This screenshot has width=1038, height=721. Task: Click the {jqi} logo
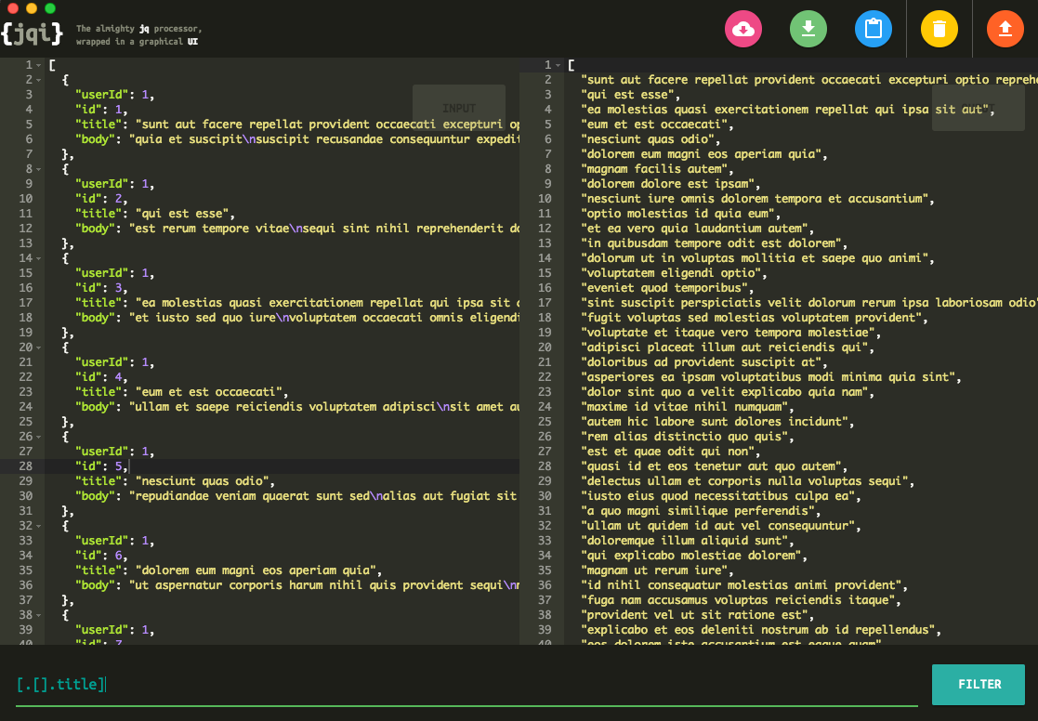pyautogui.click(x=33, y=34)
